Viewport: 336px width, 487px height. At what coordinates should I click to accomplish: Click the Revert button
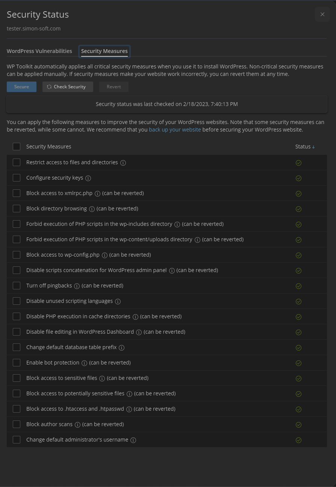[114, 87]
